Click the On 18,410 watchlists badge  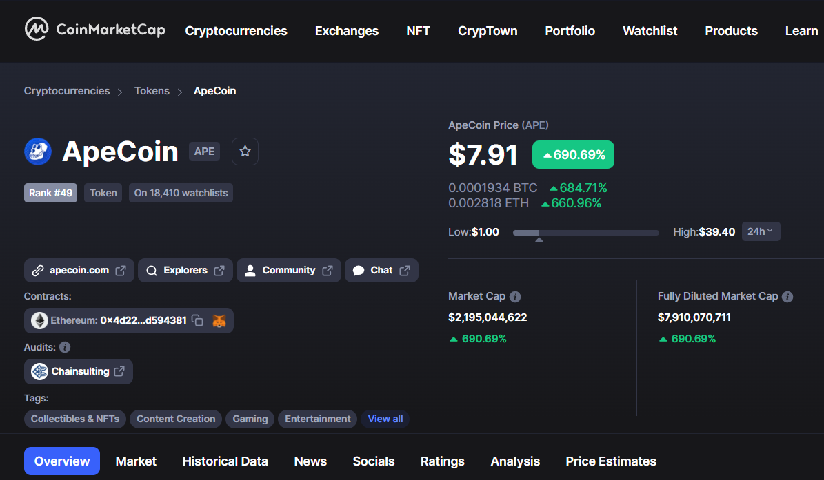[x=181, y=193]
